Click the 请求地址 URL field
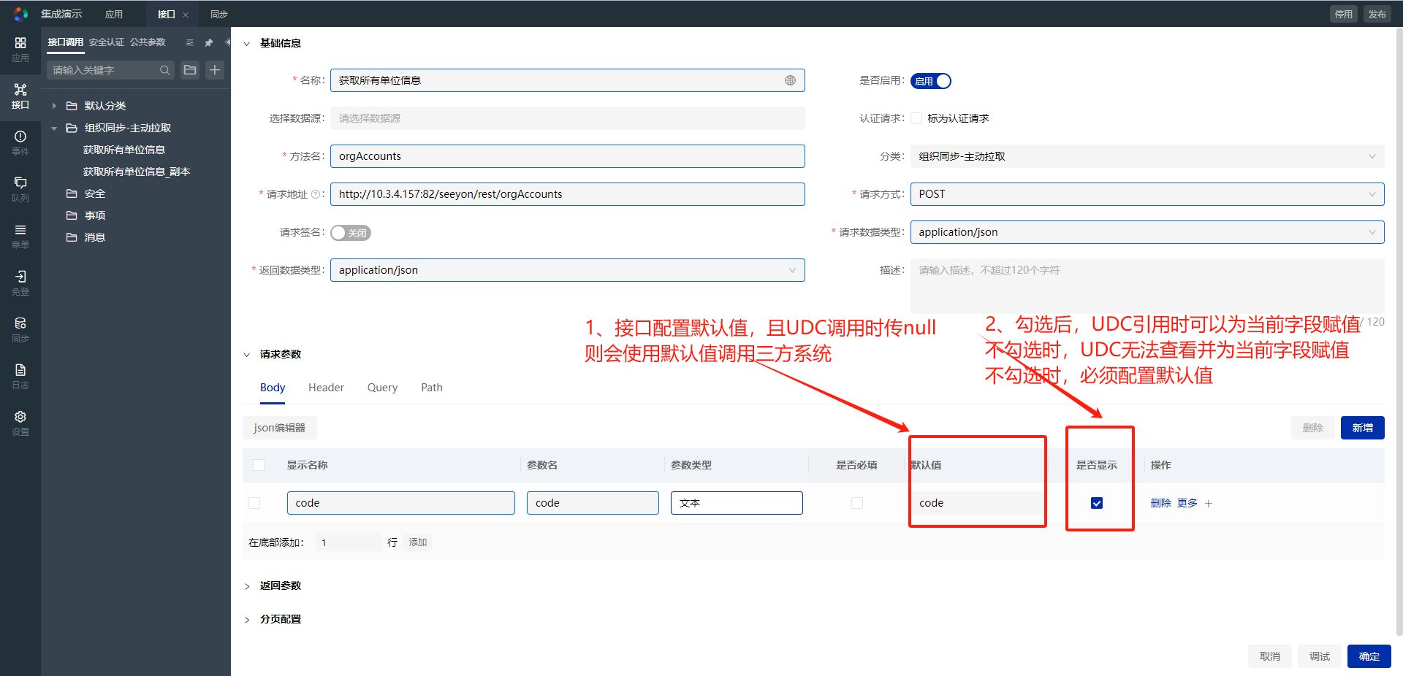The image size is (1403, 676). pos(568,194)
